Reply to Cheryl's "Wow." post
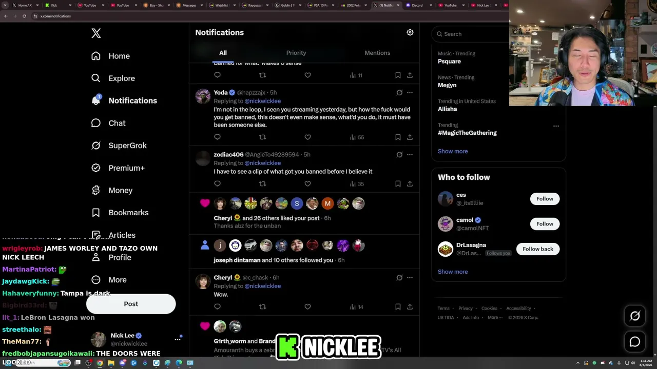The height and width of the screenshot is (369, 657). (x=218, y=307)
